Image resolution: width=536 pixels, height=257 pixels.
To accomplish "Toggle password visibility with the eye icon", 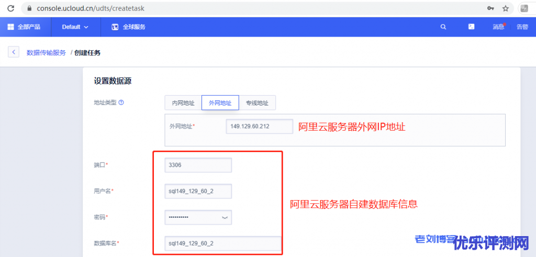I will pos(225,217).
